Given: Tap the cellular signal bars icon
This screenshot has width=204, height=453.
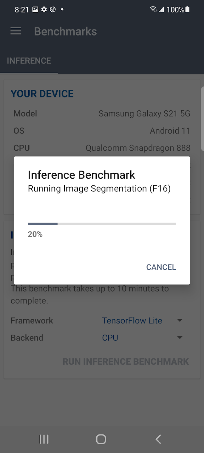Looking at the screenshot, I should point(161,10).
